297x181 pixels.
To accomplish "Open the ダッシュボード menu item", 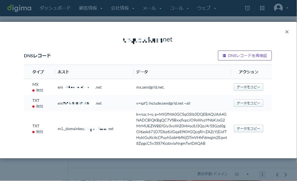I will tap(55, 8).
